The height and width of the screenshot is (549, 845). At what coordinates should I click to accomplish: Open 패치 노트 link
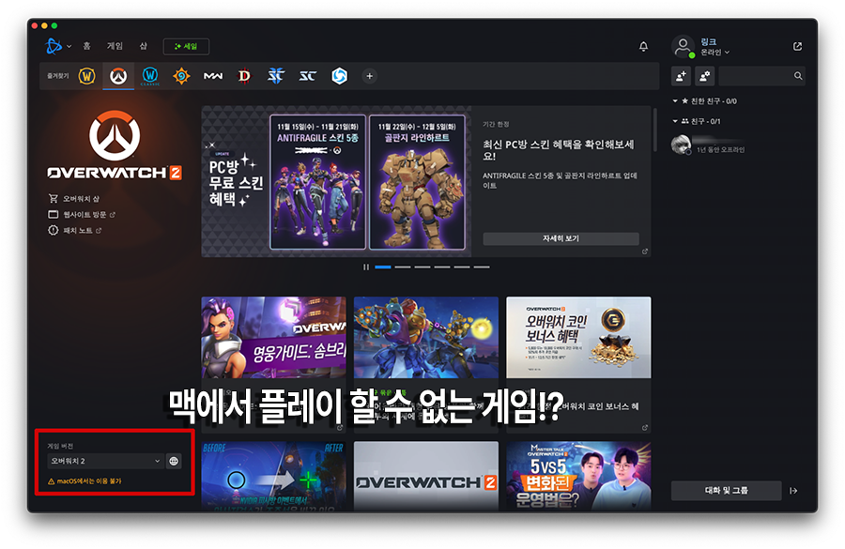pyautogui.click(x=75, y=231)
